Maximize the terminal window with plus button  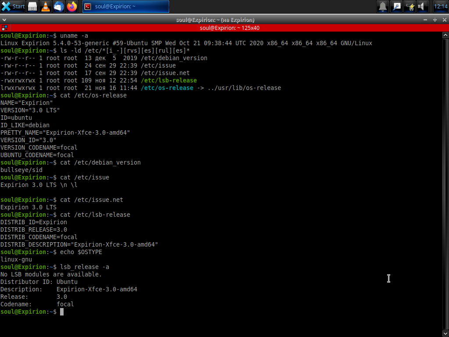pyautogui.click(x=435, y=20)
